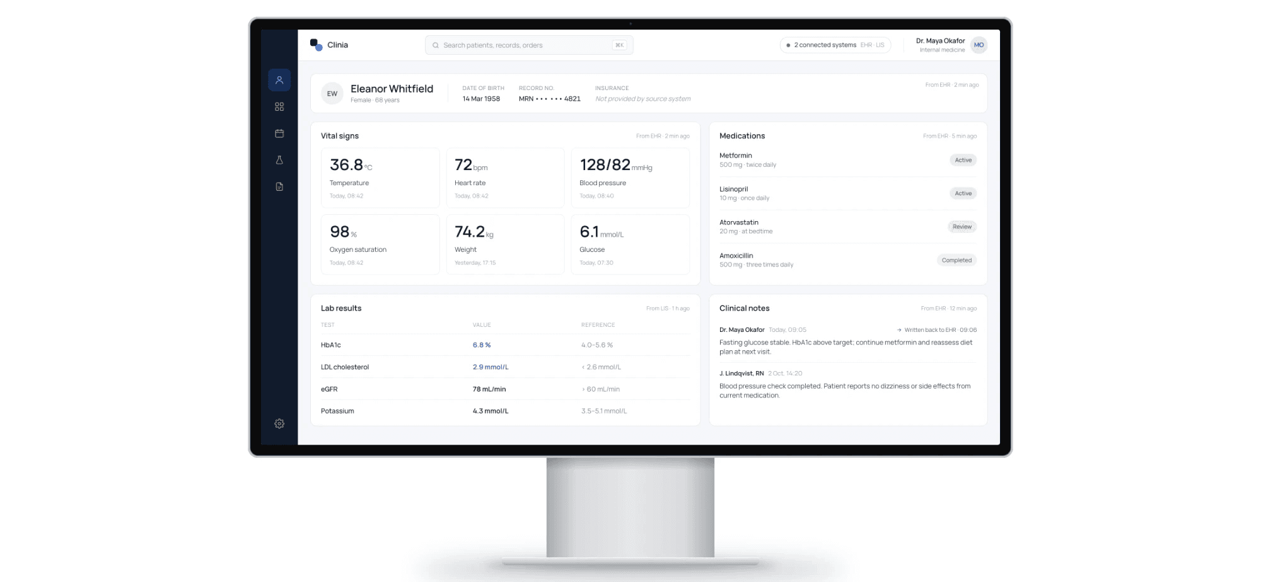The width and height of the screenshot is (1261, 582).
Task: Click the Lab results heading
Action: pos(341,308)
